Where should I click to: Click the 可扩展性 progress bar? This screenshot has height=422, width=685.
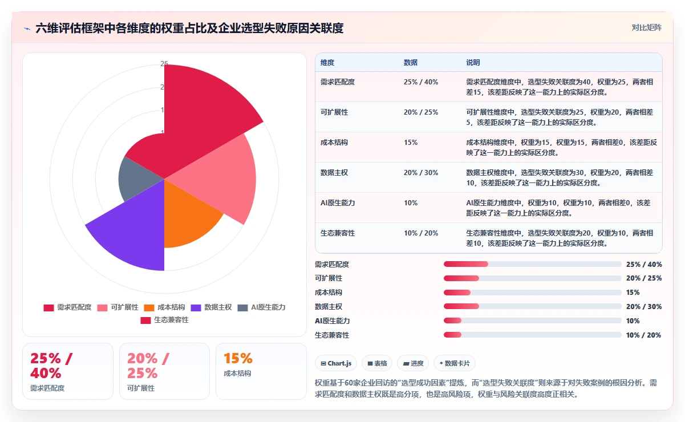tap(533, 278)
